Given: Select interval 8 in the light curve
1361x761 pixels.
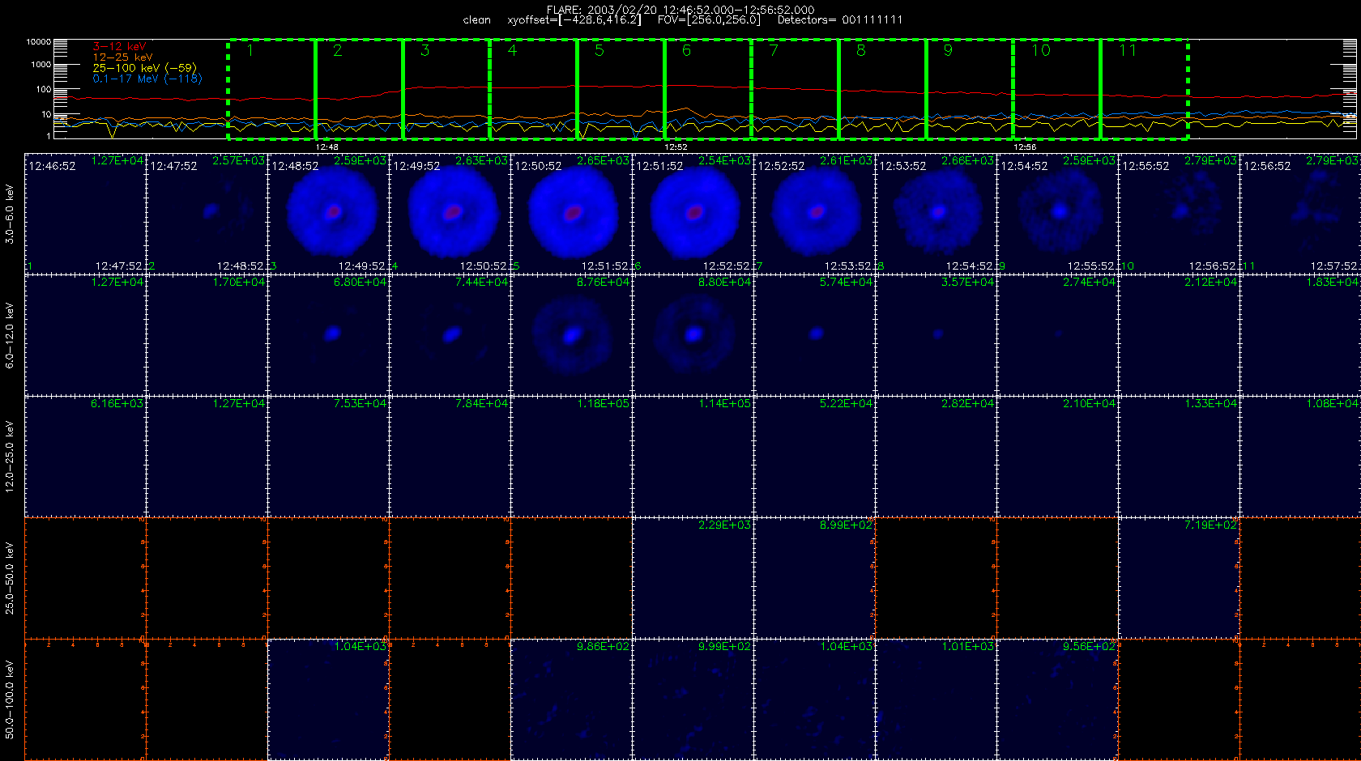Looking at the screenshot, I should 882,89.
